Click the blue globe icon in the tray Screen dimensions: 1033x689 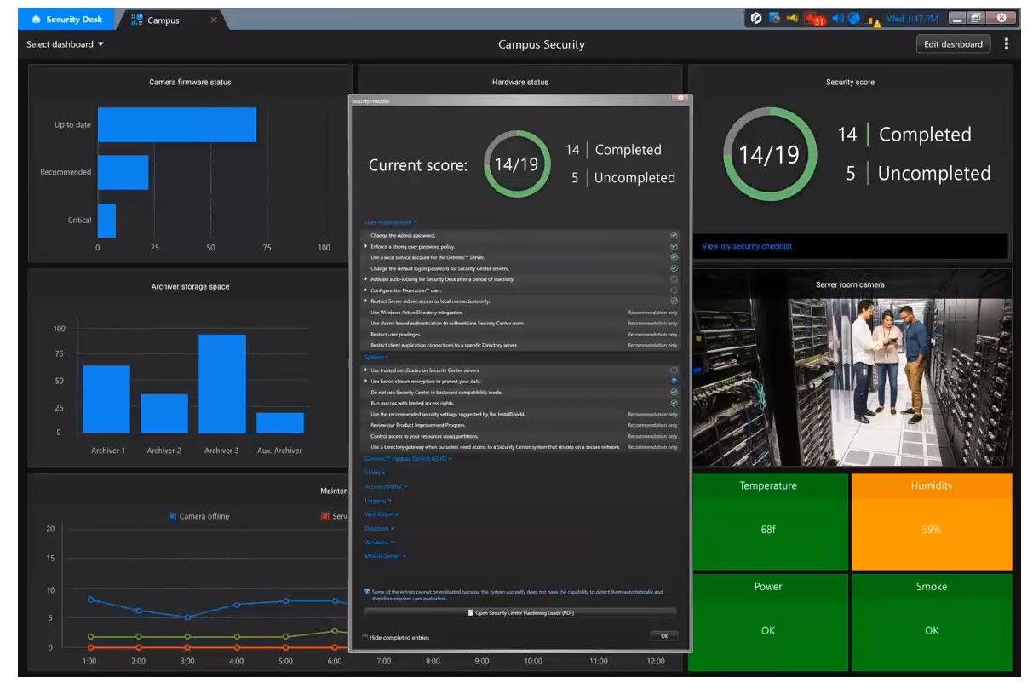pyautogui.click(x=854, y=18)
